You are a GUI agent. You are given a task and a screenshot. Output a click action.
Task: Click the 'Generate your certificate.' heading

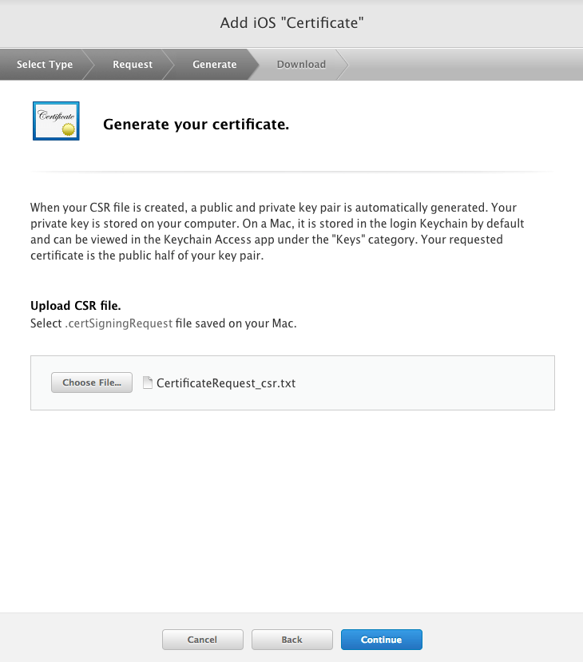point(196,125)
